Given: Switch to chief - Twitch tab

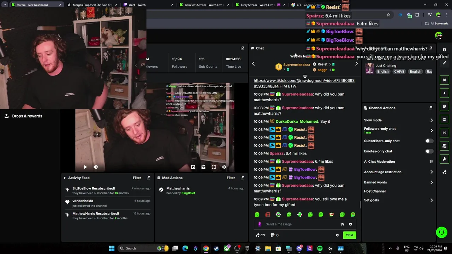Looking at the screenshot, I should (x=148, y=5).
